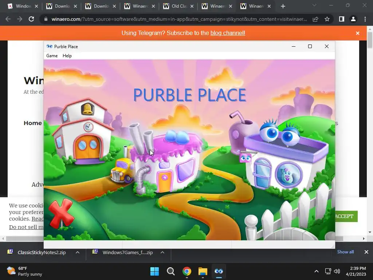The width and height of the screenshot is (373, 280).
Task: Accept cookies with the ACCEPT button
Action: point(346,216)
